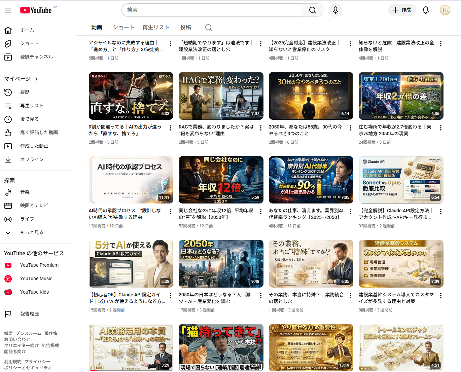Open options menu for the RAG video

(260, 127)
